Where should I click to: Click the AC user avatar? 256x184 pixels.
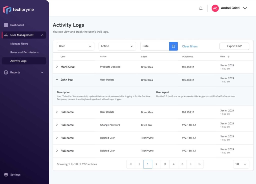[x=215, y=8]
